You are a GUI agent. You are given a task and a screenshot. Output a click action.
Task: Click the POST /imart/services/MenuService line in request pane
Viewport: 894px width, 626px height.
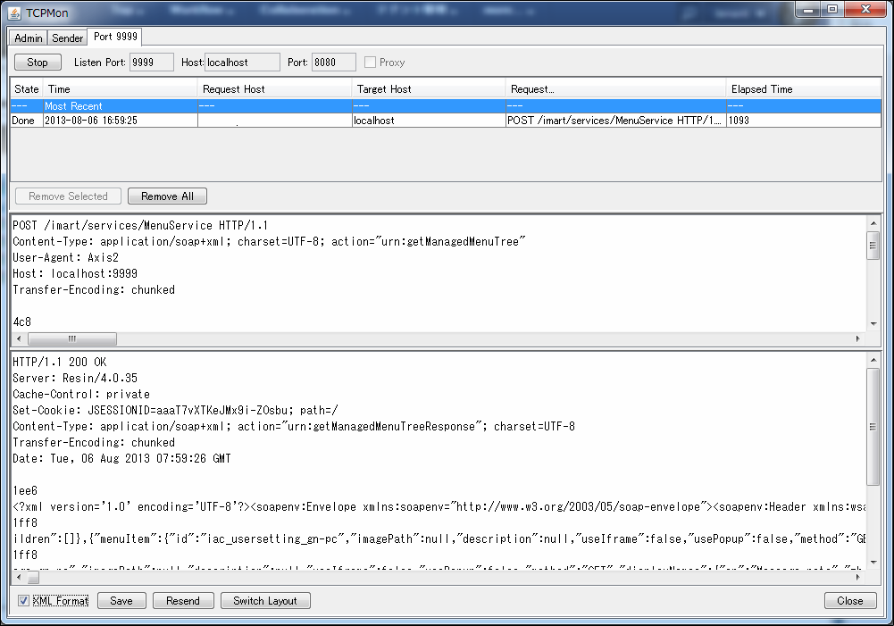(140, 225)
